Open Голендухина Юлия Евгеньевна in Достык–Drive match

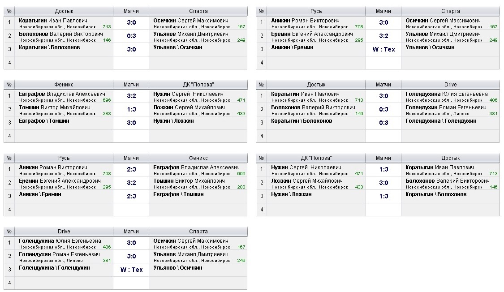446,94
